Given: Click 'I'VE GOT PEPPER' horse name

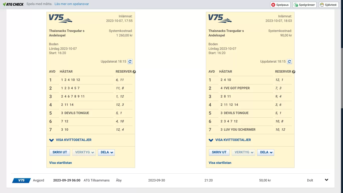Looking at the screenshot, I should coord(237,88).
